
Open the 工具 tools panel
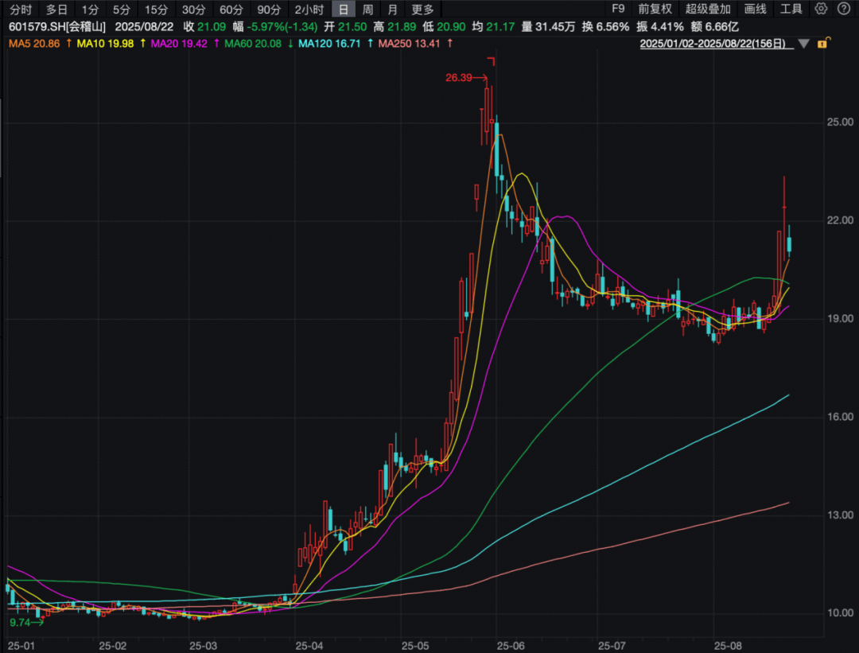(792, 10)
